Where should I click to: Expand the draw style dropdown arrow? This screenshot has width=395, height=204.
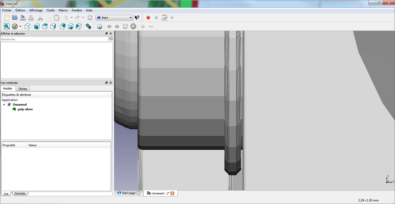point(20,26)
